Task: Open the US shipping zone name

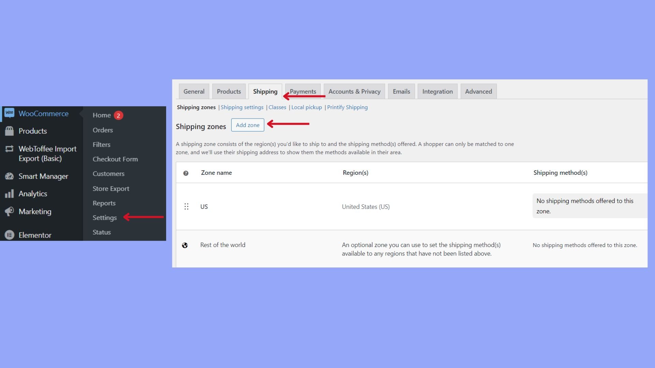Action: pos(204,207)
